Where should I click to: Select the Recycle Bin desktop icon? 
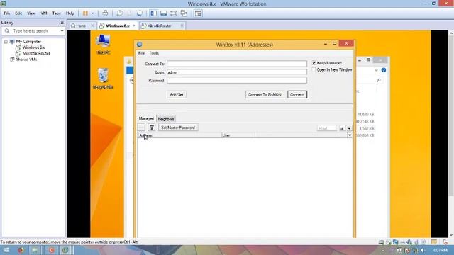[104, 79]
